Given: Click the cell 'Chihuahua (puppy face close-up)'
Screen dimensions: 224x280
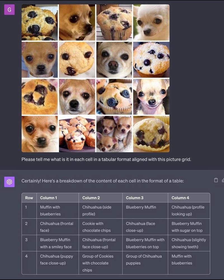Looking at the screenshot, I should click(x=58, y=263).
